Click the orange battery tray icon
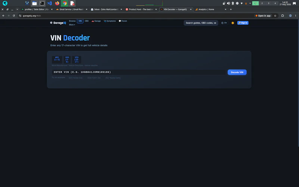 pos(246,3)
